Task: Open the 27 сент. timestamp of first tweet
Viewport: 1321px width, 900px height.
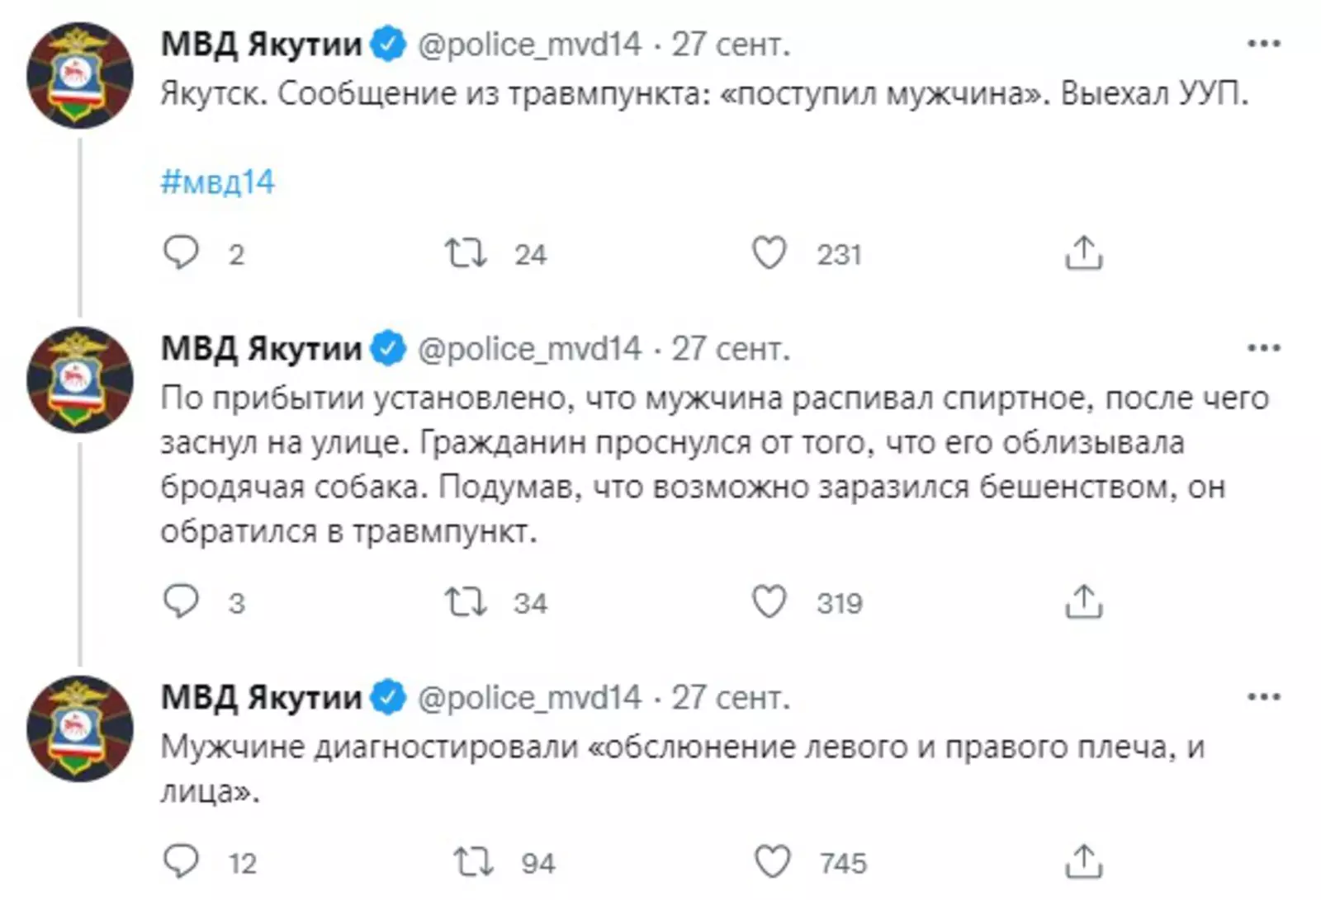Action: (730, 45)
